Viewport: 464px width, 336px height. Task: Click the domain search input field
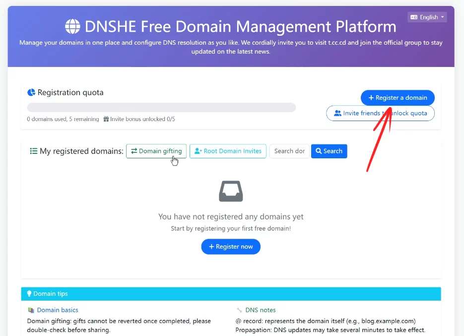289,151
